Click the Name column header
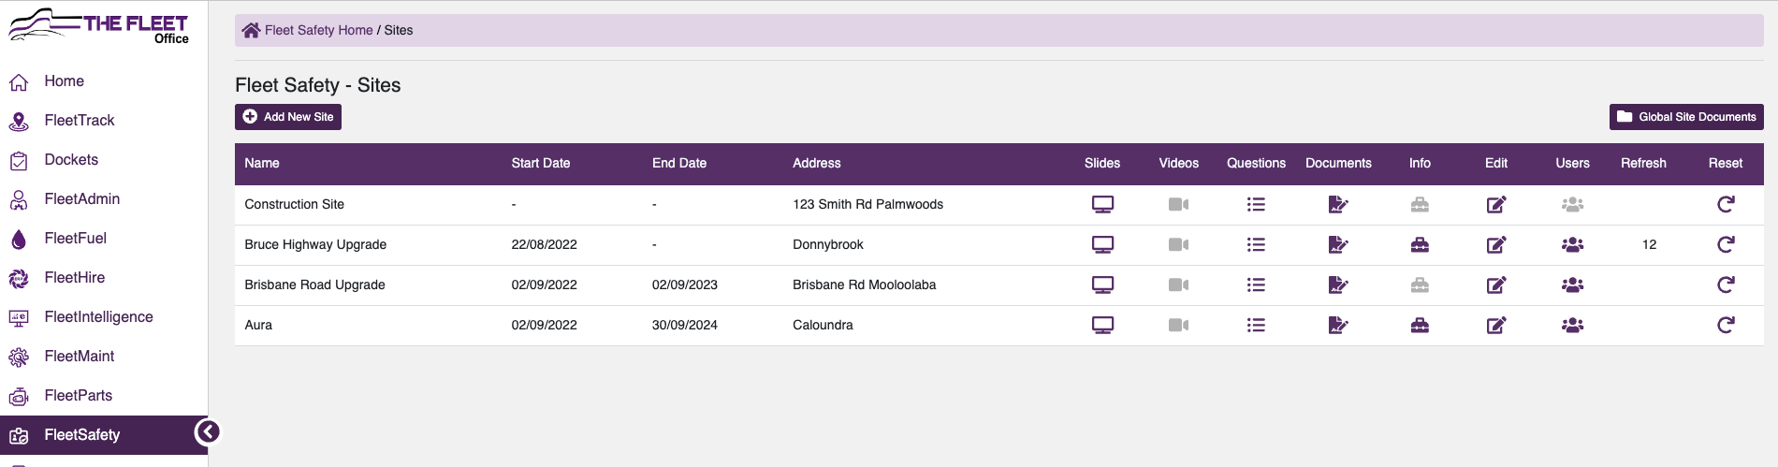Screen dimensions: 1778x467 click(262, 163)
